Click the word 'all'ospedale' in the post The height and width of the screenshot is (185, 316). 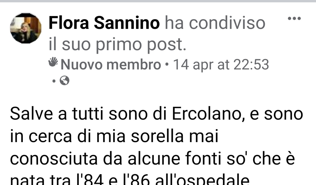202,179
